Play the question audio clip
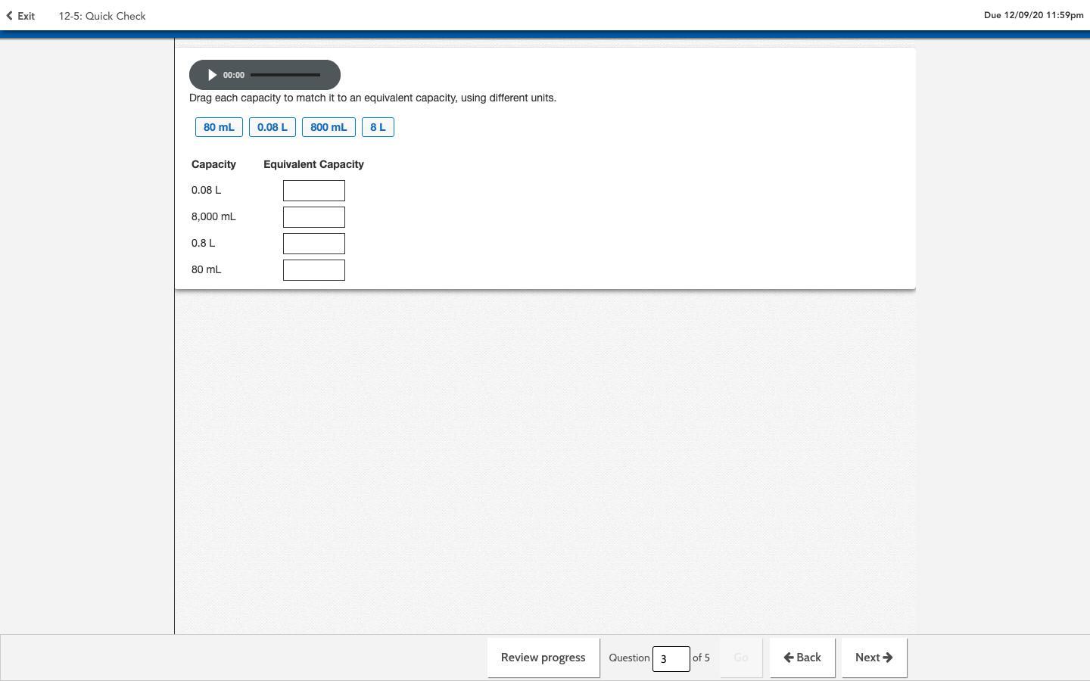Viewport: 1090px width, 681px height. pos(212,75)
